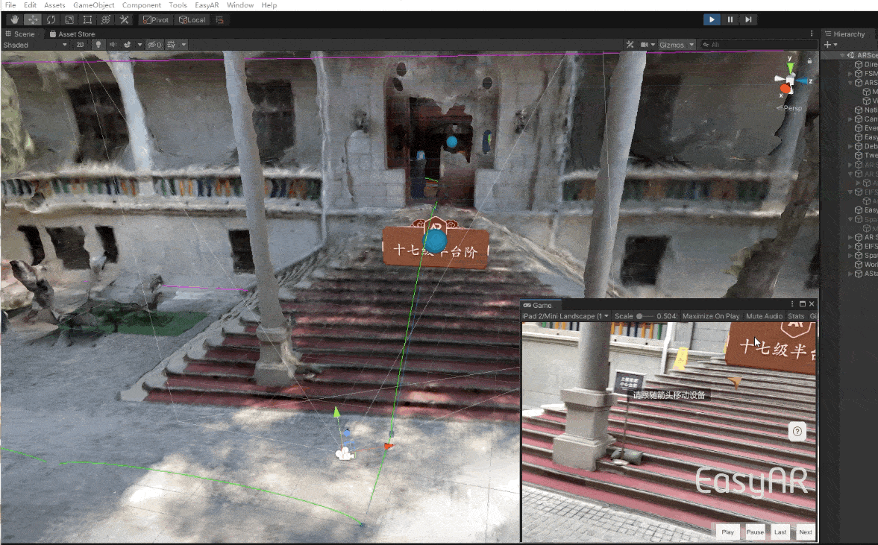Click the scene view lock icon
Viewport: 878px width, 545px height.
(809, 60)
